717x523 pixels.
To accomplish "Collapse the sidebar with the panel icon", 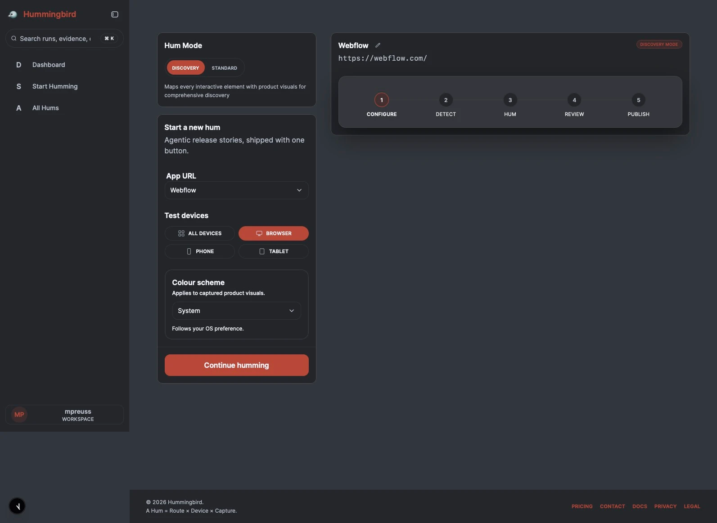I will point(115,14).
